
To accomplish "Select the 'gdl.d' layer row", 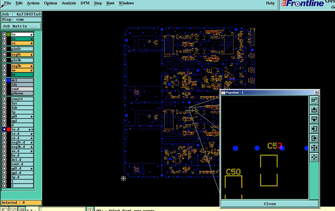I will [x=22, y=168].
